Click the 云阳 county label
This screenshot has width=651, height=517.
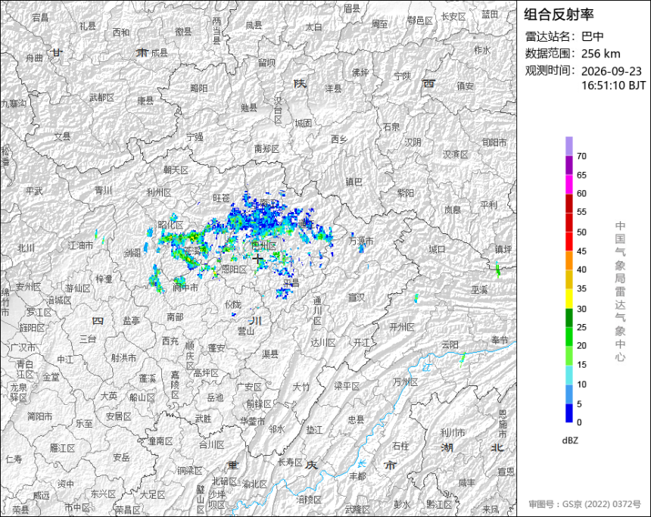point(450,344)
